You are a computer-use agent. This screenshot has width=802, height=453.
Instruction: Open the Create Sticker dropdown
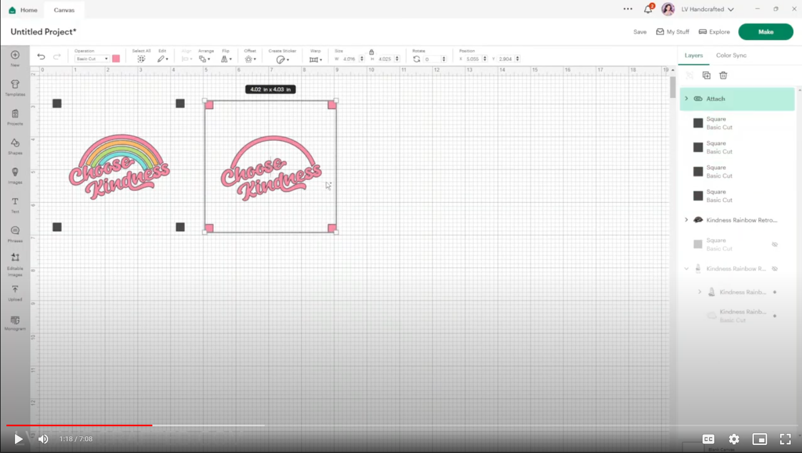click(282, 59)
